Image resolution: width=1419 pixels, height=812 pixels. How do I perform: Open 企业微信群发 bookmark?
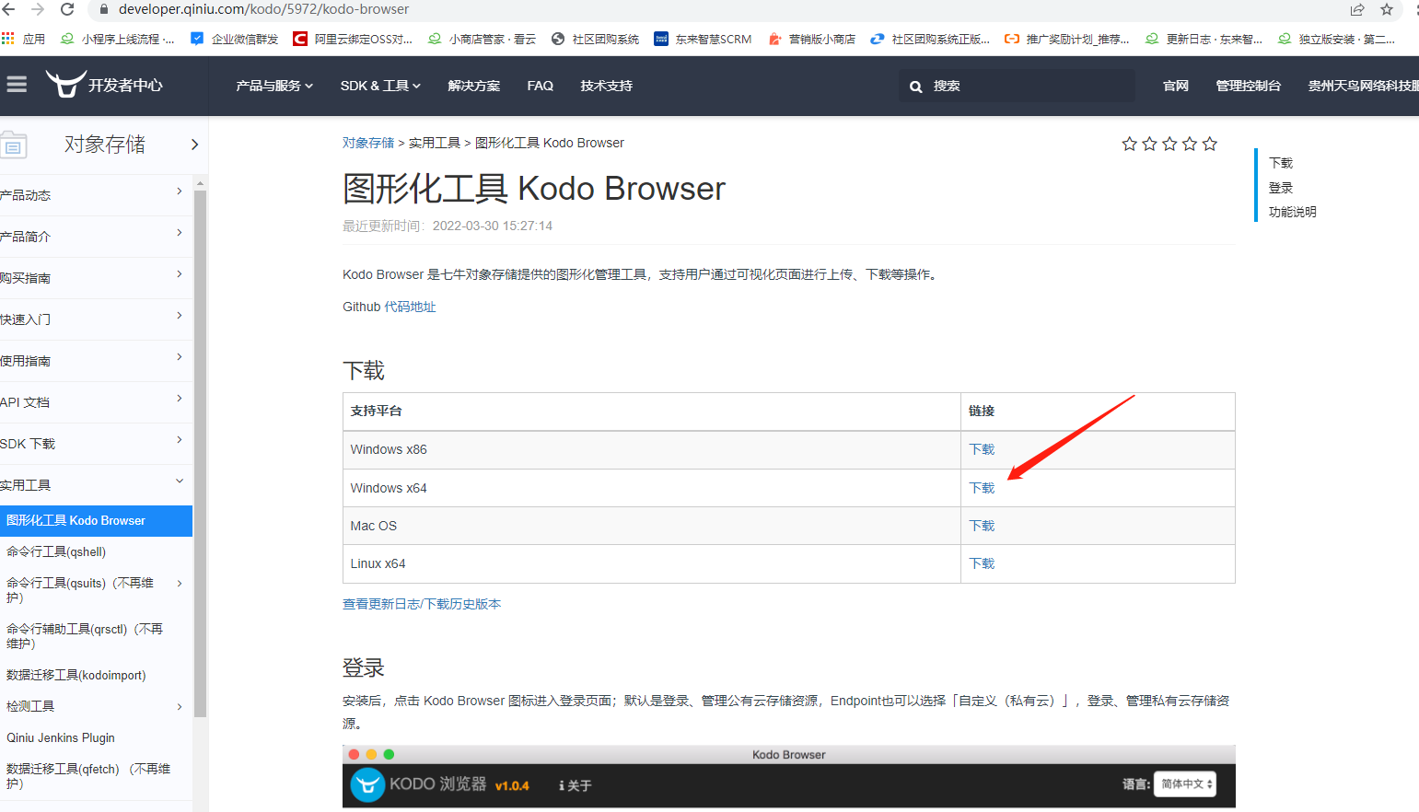(234, 39)
